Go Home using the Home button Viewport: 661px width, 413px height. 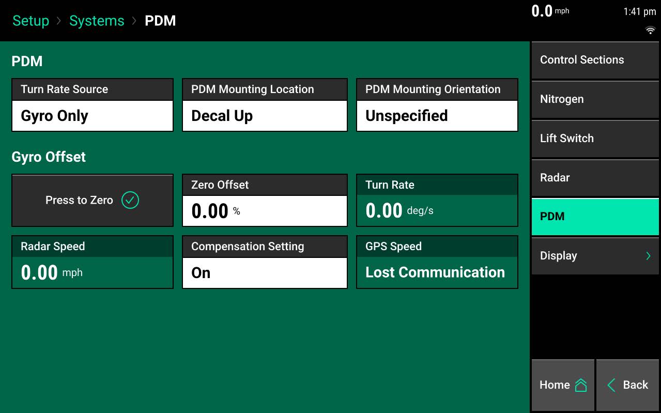pos(563,385)
